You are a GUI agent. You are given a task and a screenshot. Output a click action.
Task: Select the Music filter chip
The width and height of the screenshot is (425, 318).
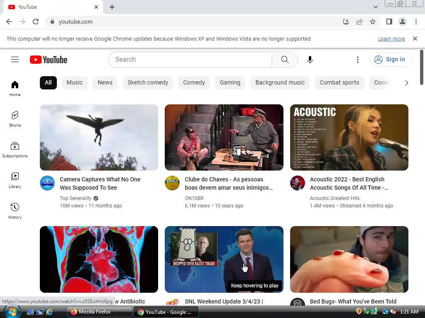click(x=75, y=82)
